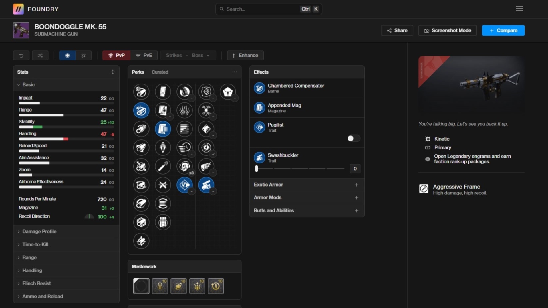The width and height of the screenshot is (548, 308).
Task: Switch to the Curated perks tab
Action: (x=160, y=72)
